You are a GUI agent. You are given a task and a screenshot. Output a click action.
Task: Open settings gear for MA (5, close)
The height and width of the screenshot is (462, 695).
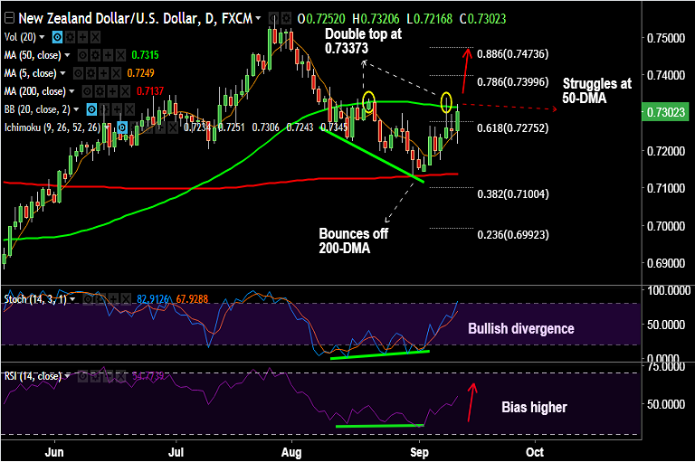(x=90, y=73)
